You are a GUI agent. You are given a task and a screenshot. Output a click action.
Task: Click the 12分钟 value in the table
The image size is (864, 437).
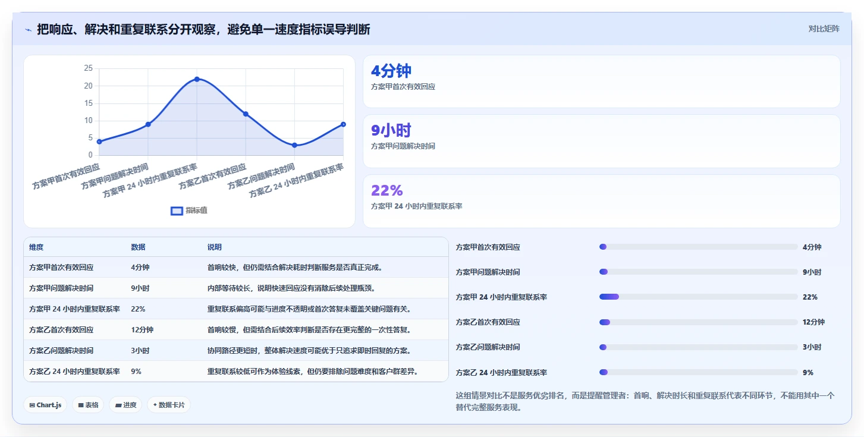click(x=142, y=330)
